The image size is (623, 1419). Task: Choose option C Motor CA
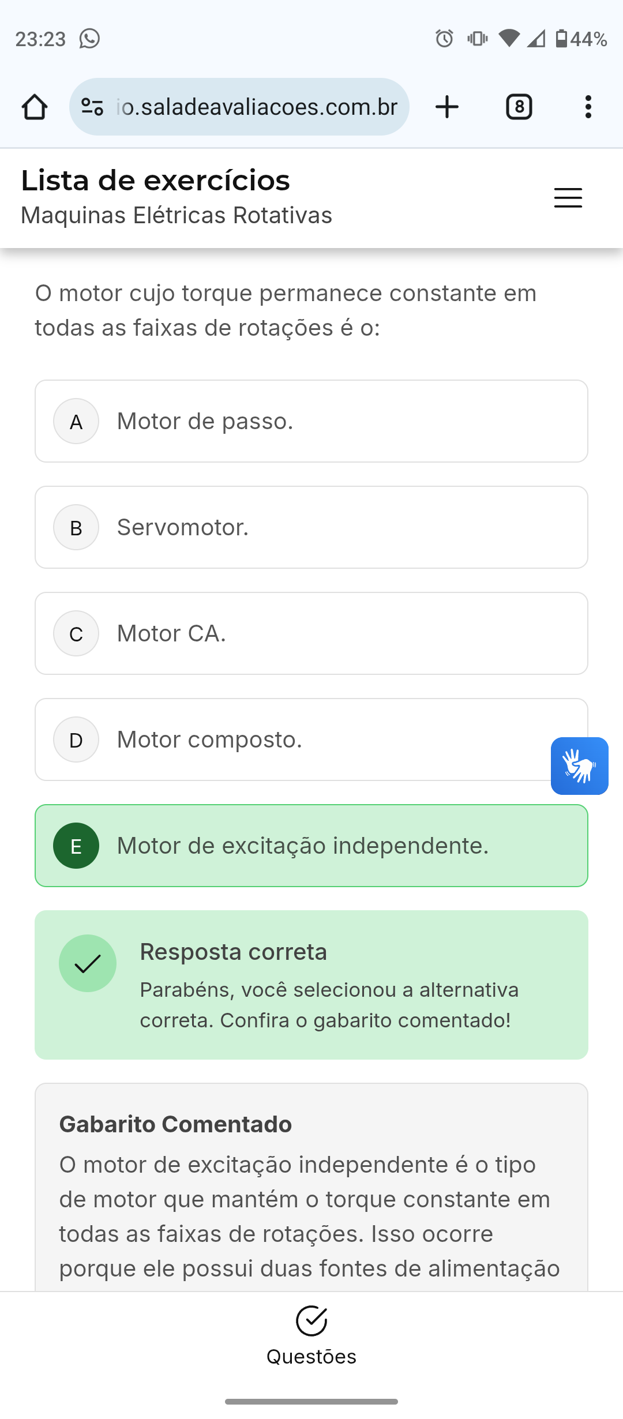[x=311, y=633]
